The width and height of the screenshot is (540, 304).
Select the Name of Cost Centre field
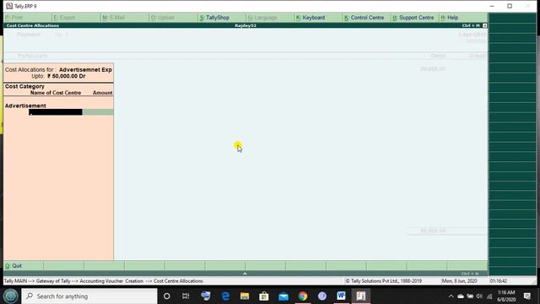(x=56, y=112)
